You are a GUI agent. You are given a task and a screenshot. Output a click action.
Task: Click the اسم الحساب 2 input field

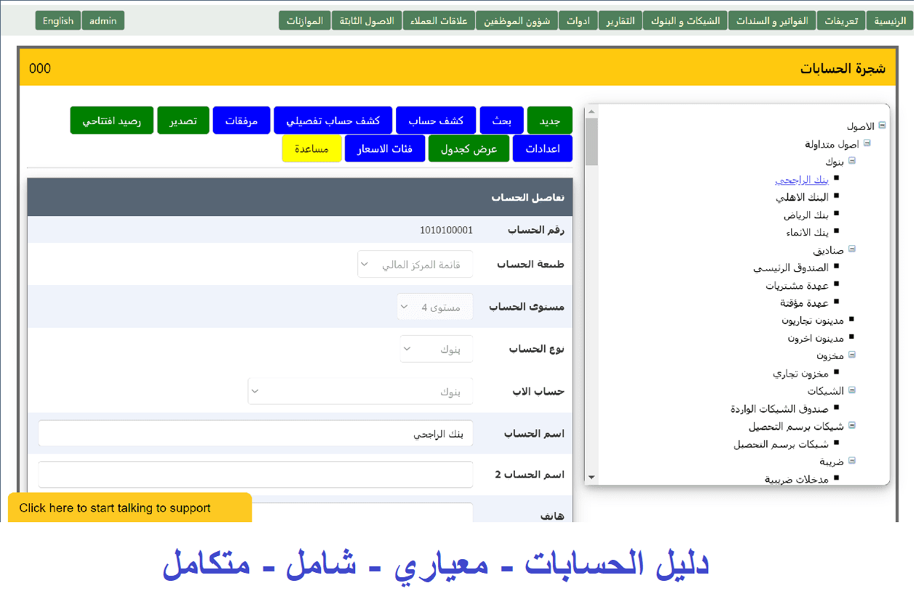point(255,475)
